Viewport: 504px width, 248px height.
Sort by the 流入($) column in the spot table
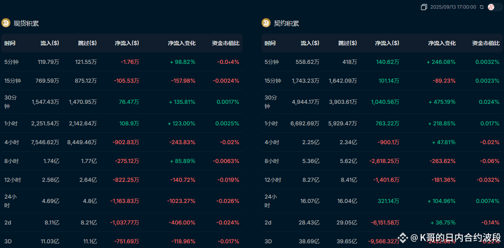(x=50, y=43)
